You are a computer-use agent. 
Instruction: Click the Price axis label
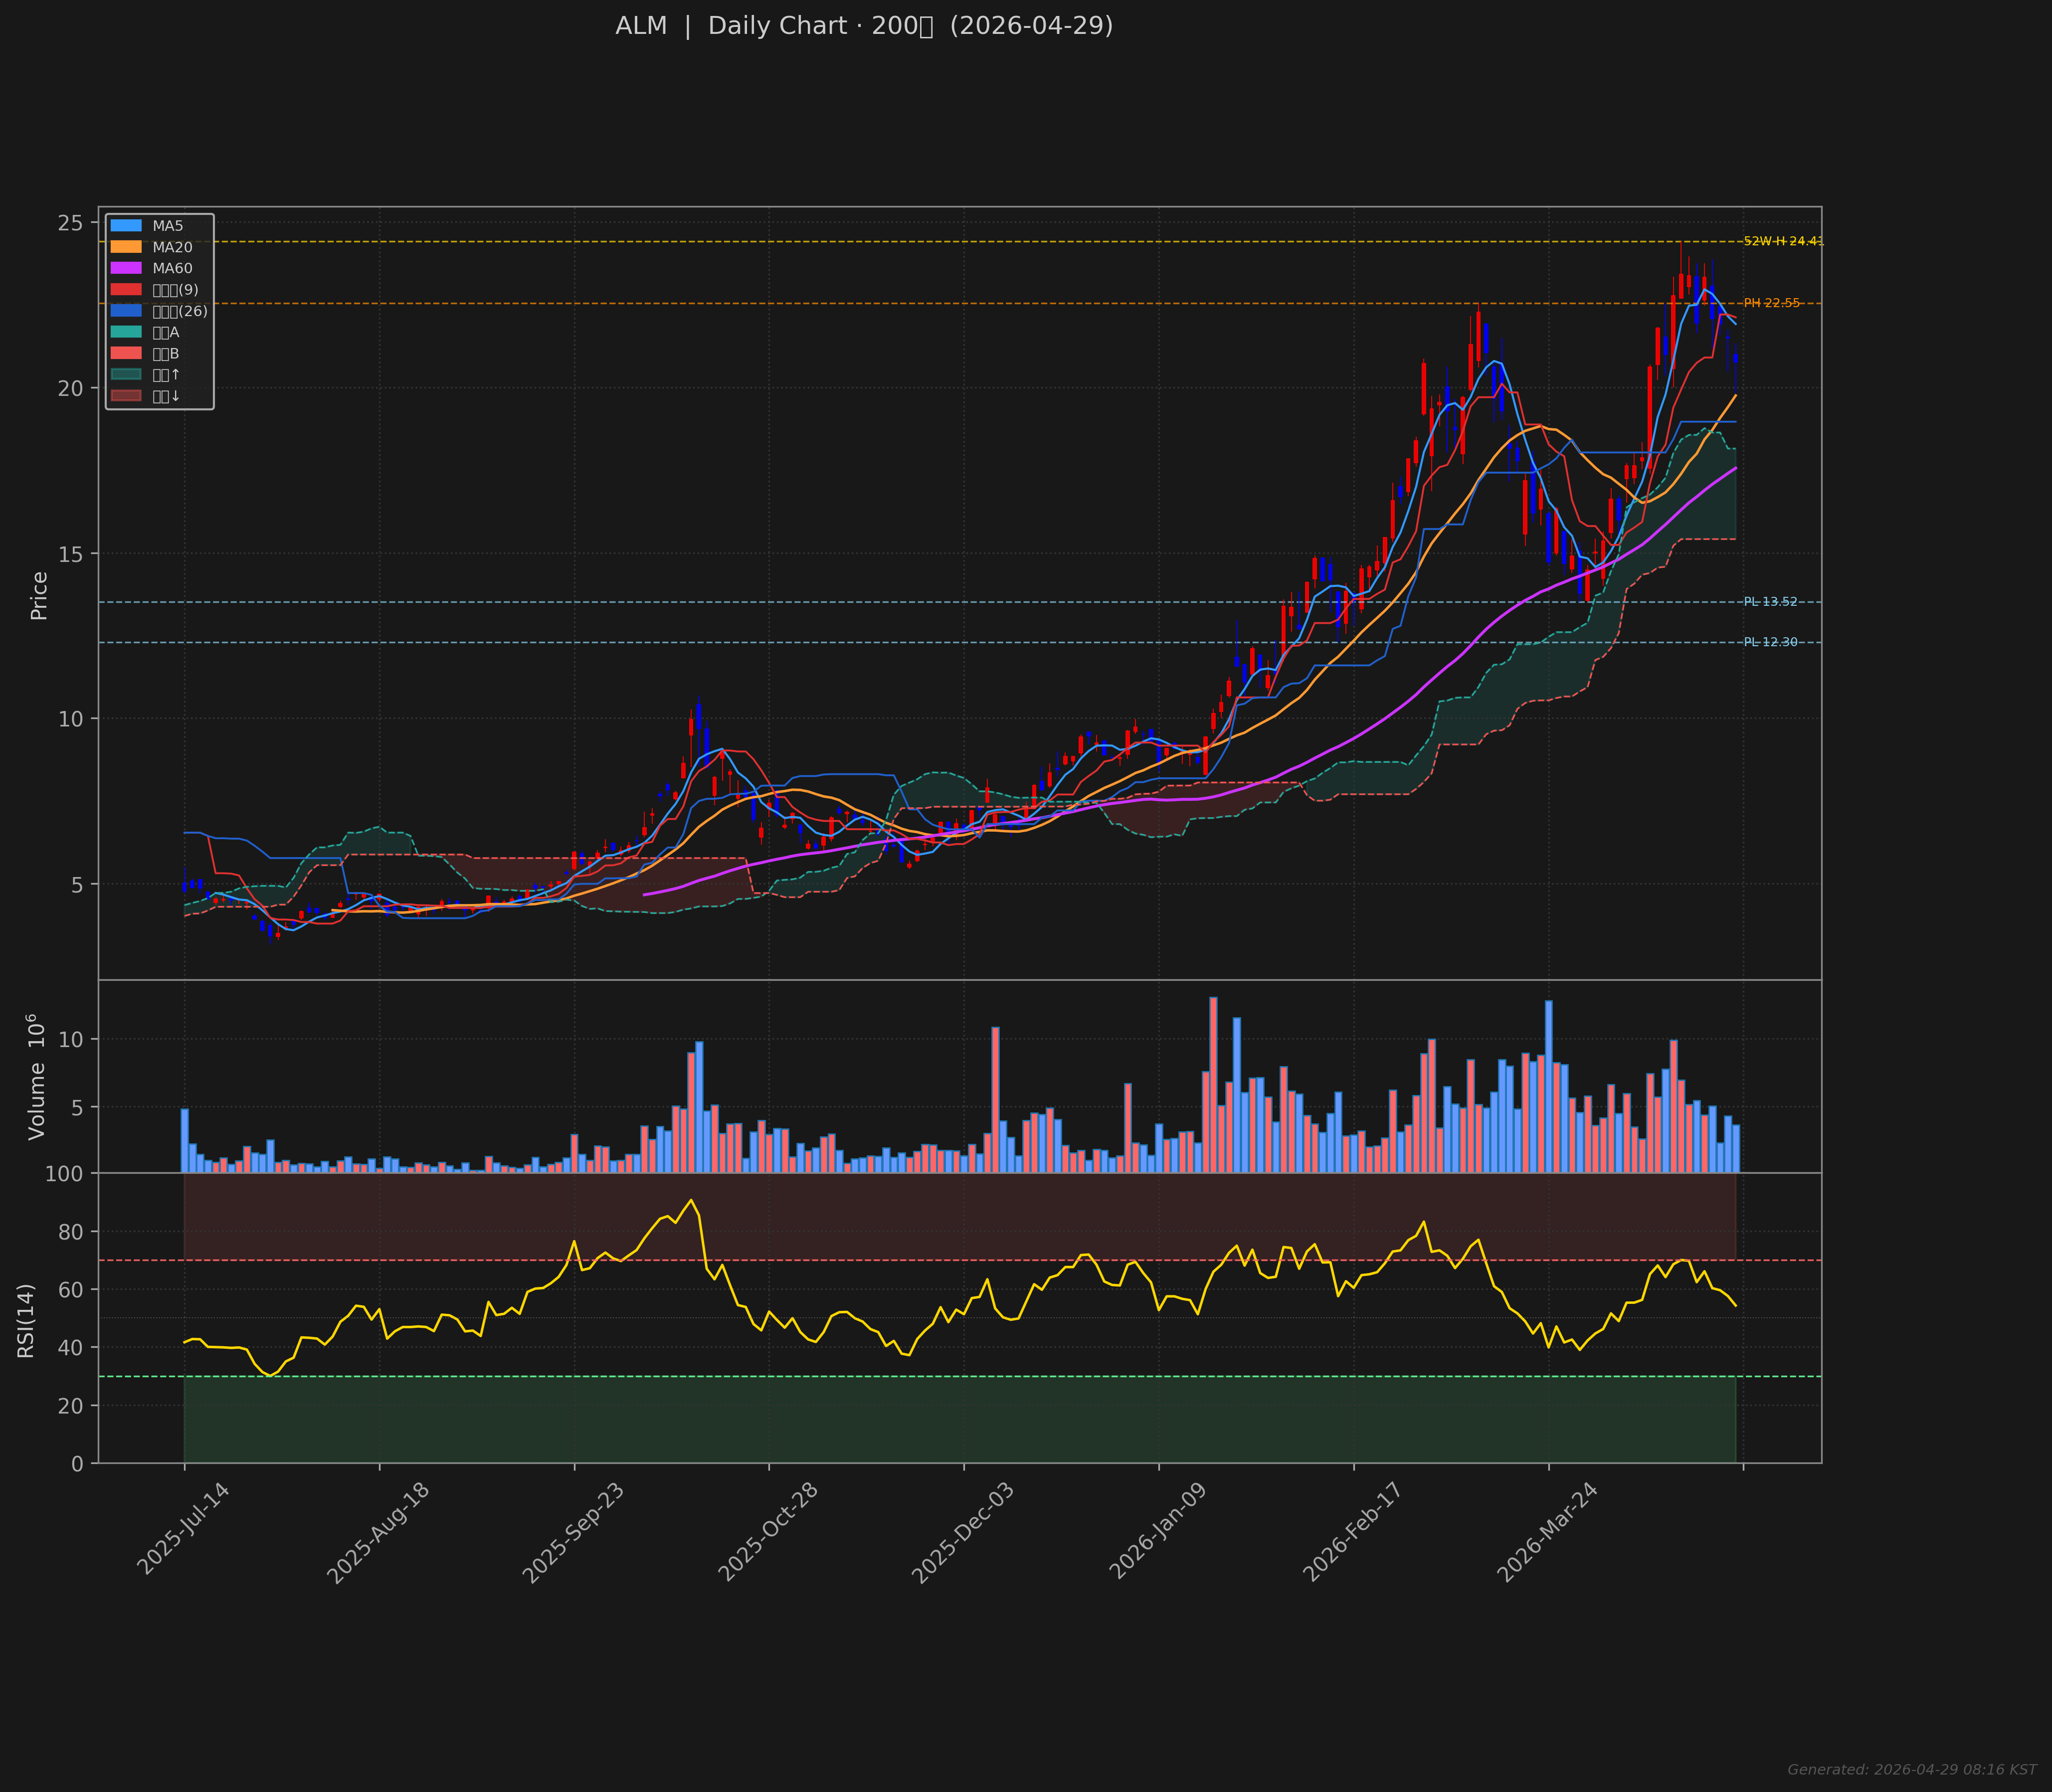[39, 595]
